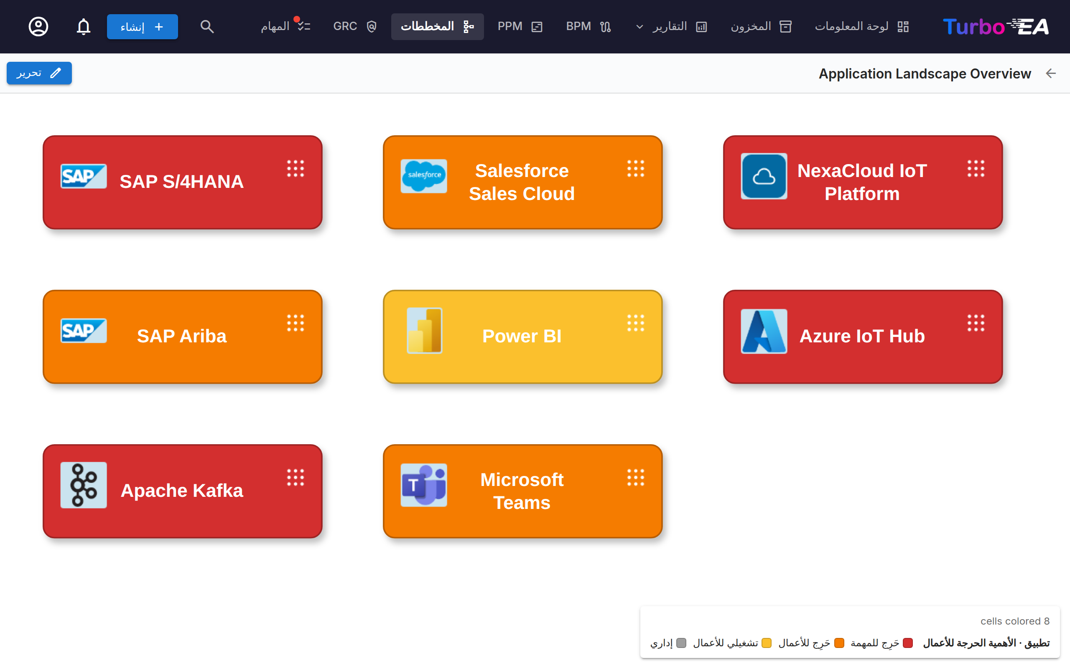Open grid menu on Azure IoT Hub card

coord(976,323)
